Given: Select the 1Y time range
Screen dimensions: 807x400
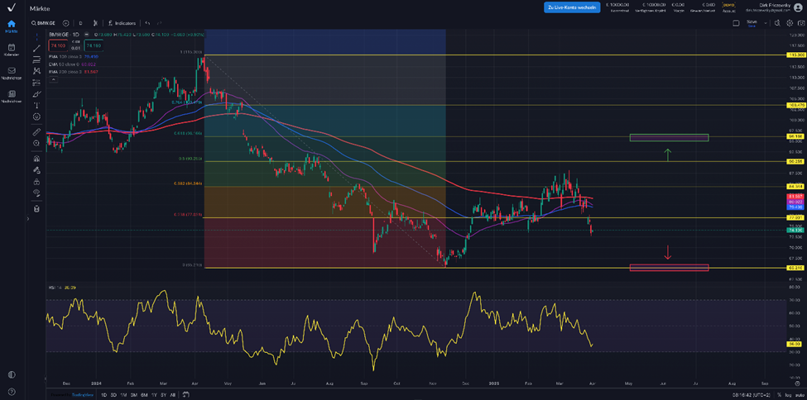Looking at the screenshot, I should 154,395.
